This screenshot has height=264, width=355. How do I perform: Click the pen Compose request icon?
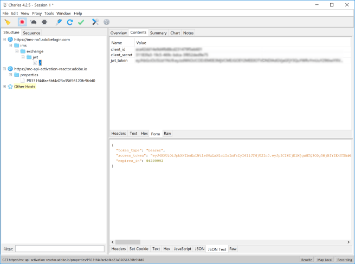click(x=59, y=22)
